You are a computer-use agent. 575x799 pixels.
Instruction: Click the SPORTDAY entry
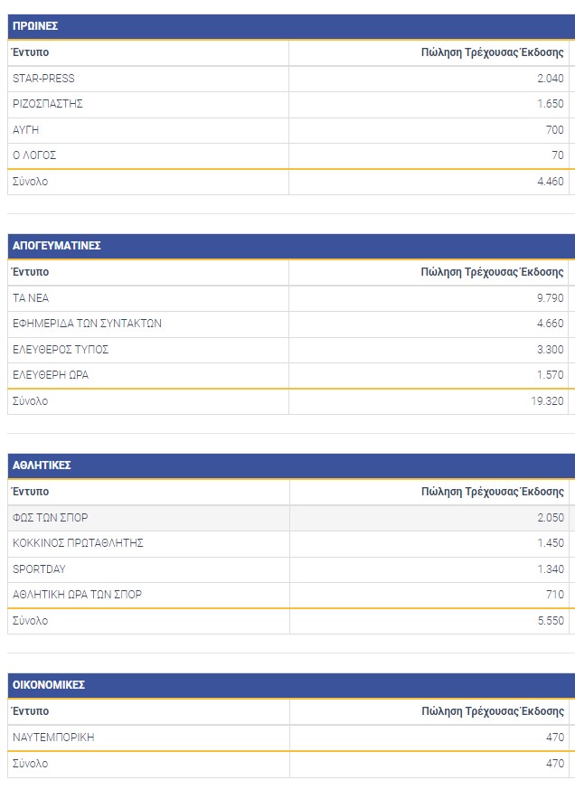[x=39, y=569]
